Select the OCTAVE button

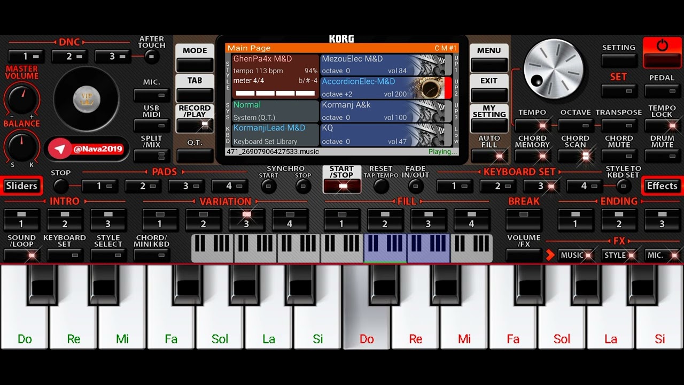(576, 126)
